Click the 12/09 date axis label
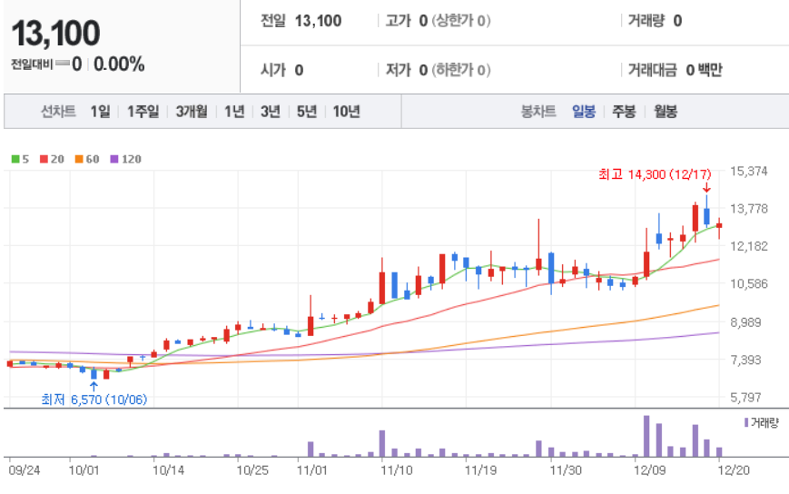This screenshot has height=494, width=789. click(649, 470)
